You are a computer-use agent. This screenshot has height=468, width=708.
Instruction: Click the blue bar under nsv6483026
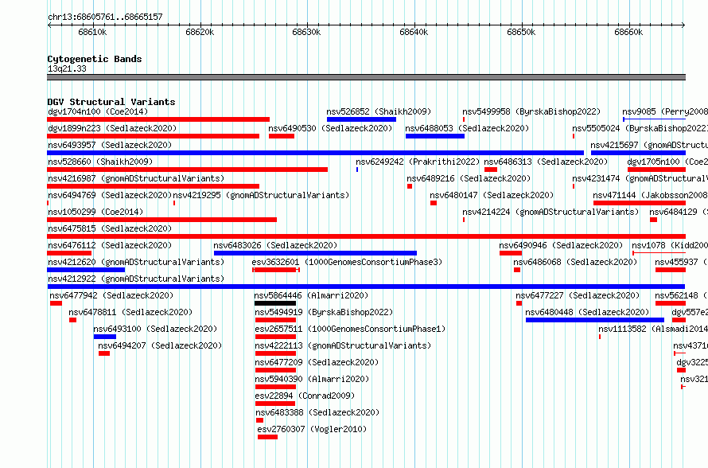[315, 253]
